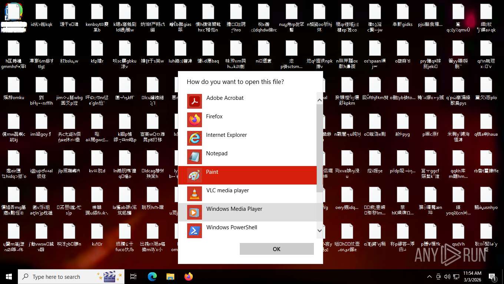Click the meet-now camera tray icon
This screenshot has height=284, width=504.
438,277
